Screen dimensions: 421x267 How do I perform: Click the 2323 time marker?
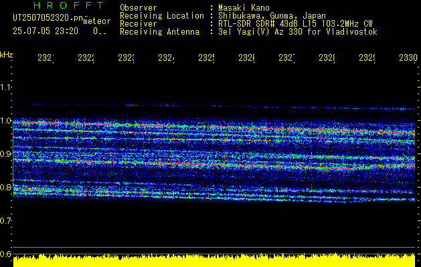[x=127, y=58]
